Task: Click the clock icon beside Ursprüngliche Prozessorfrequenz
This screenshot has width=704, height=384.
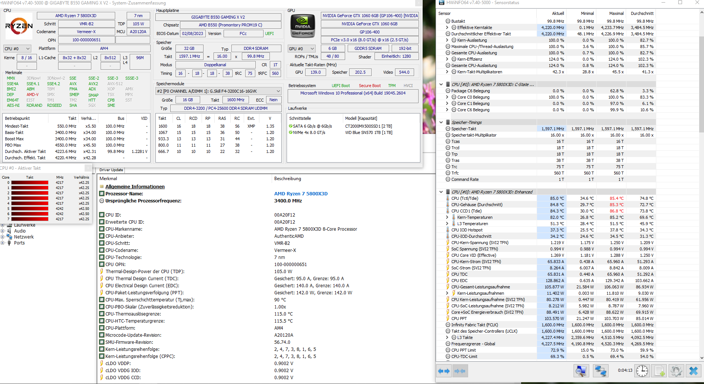Action: coord(102,201)
